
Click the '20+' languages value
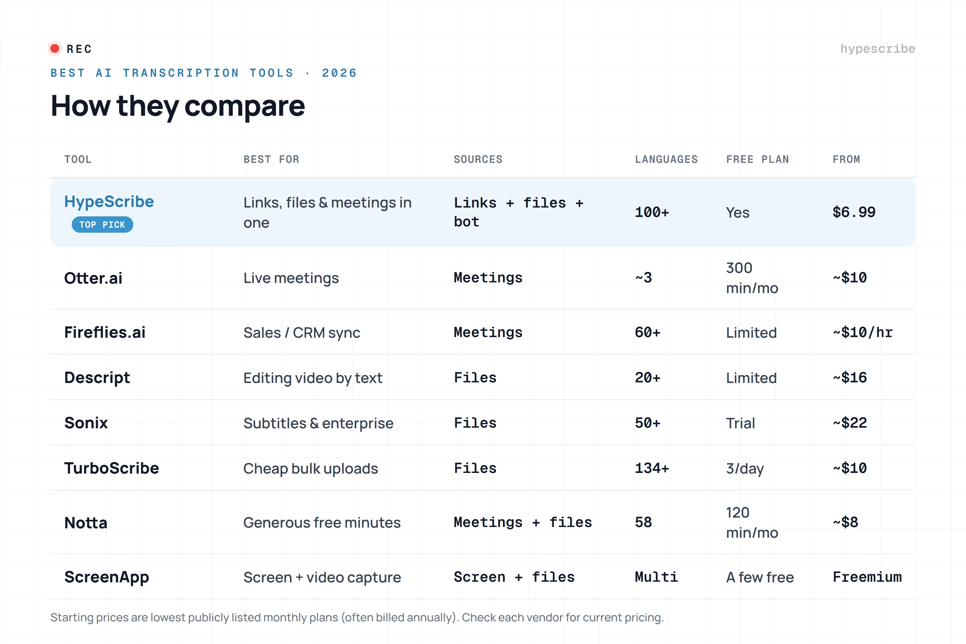[648, 377]
